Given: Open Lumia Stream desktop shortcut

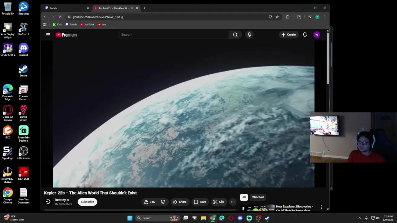Looking at the screenshot, I should coord(24,113).
